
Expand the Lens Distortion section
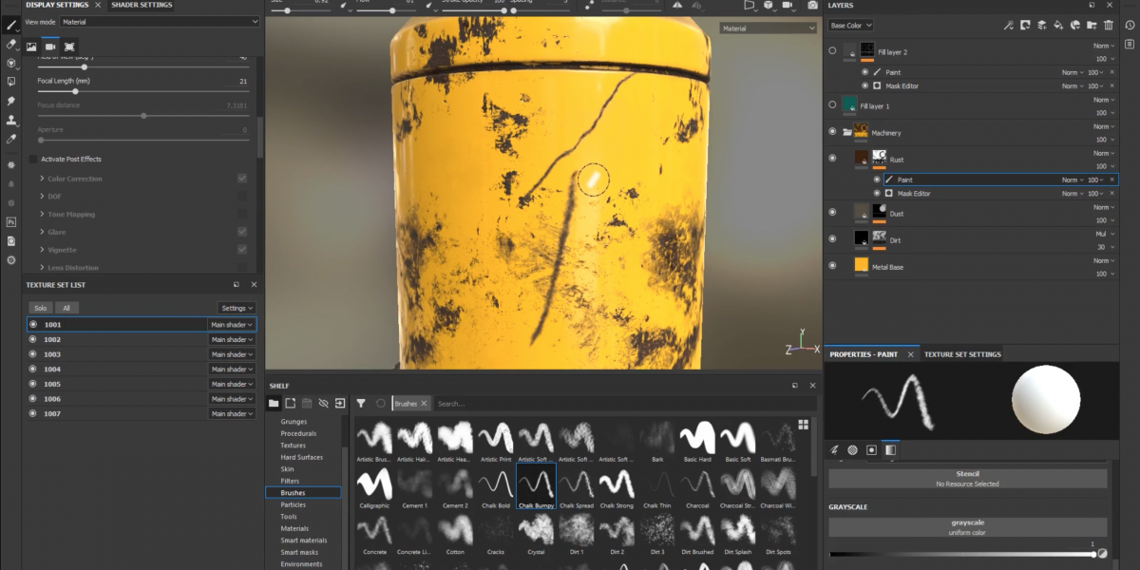point(43,268)
